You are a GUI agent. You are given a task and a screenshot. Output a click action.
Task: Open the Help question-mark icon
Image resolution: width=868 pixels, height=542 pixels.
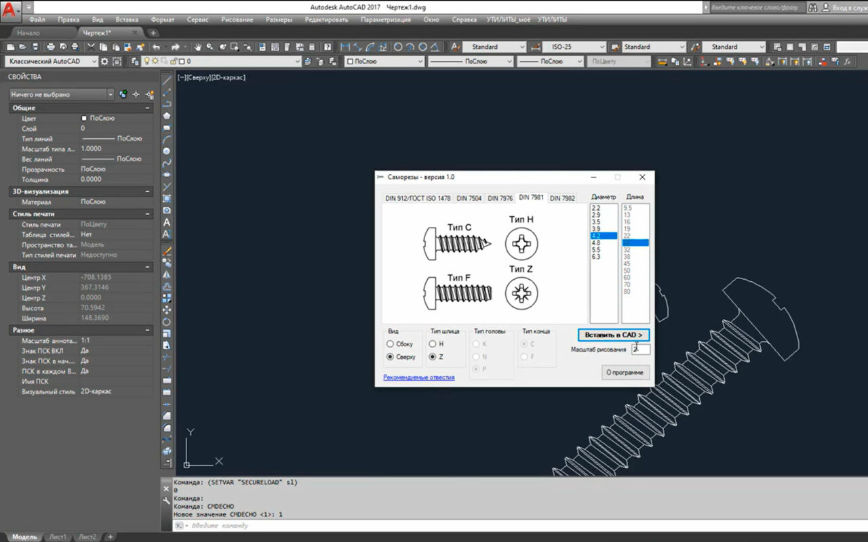(x=328, y=47)
